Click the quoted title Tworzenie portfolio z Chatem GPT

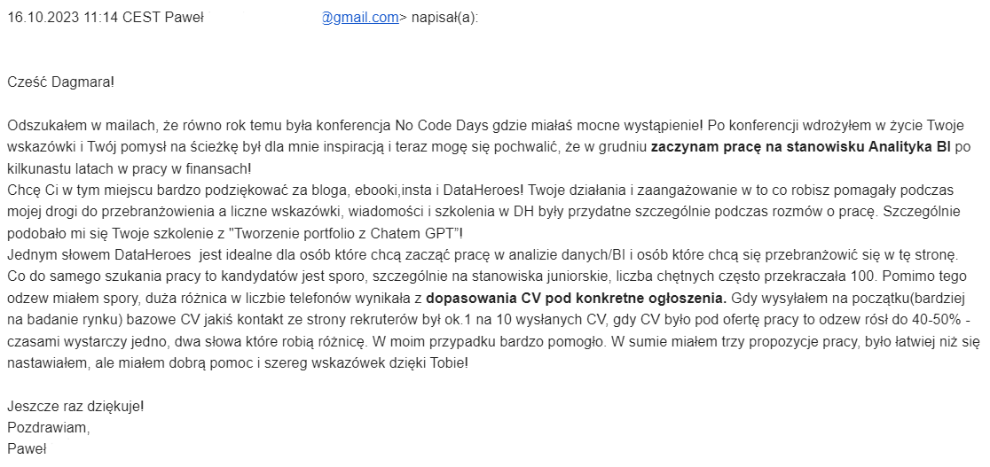click(x=344, y=233)
